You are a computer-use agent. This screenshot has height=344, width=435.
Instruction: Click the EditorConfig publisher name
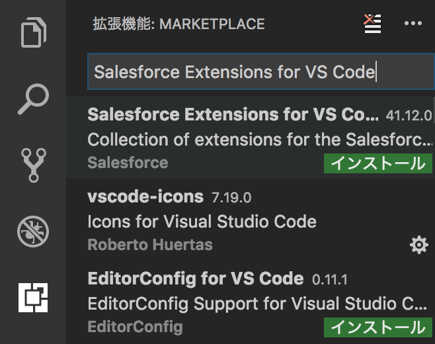[135, 327]
